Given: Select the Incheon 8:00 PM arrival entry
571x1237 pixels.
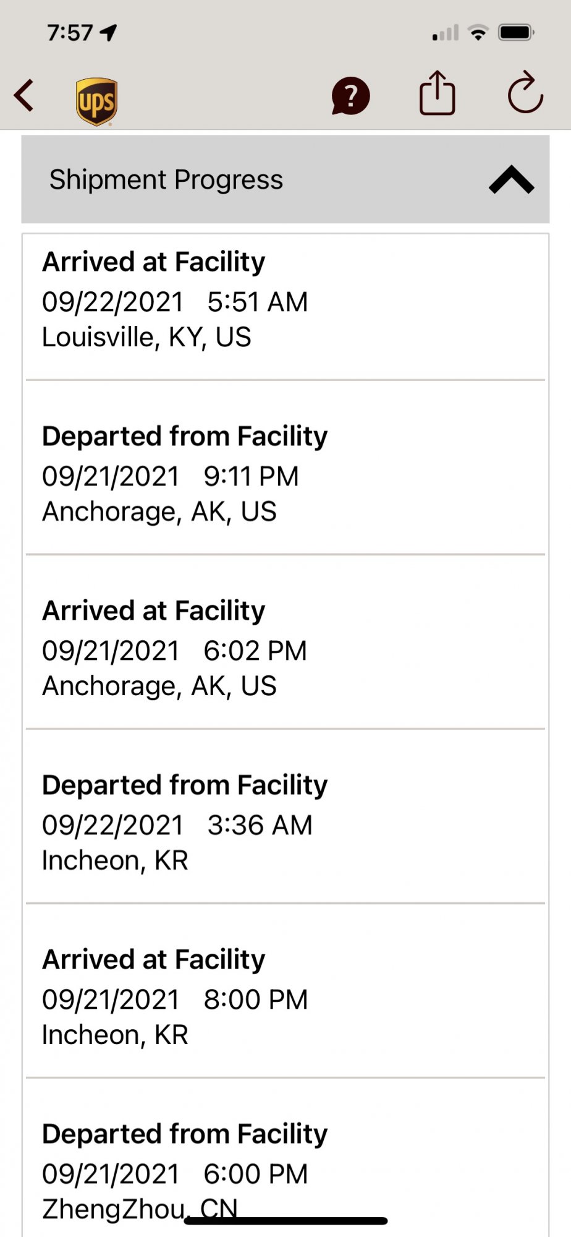Looking at the screenshot, I should (x=285, y=997).
